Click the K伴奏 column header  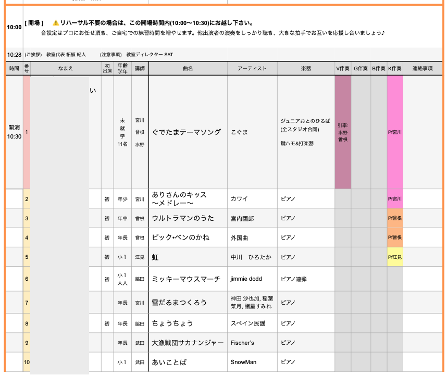(x=395, y=68)
